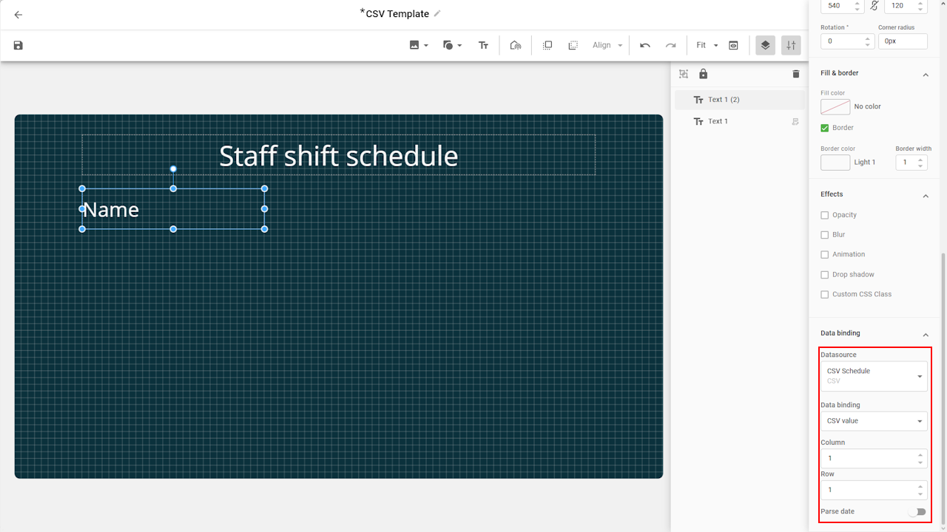Viewport: 947px width, 532px height.
Task: Open the Fit zoom dropdown
Action: pyautogui.click(x=707, y=46)
